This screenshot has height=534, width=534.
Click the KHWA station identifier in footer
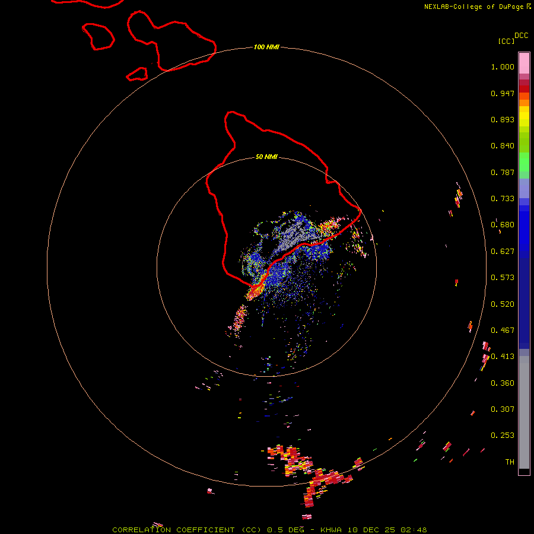pyautogui.click(x=330, y=530)
